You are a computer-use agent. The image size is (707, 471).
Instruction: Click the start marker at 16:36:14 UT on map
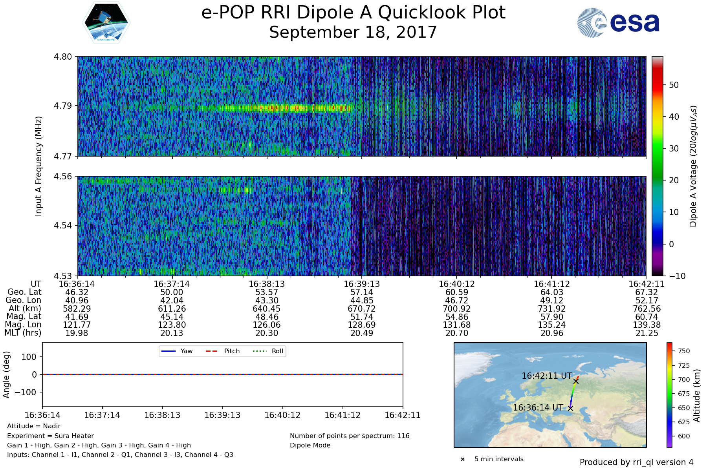570,408
